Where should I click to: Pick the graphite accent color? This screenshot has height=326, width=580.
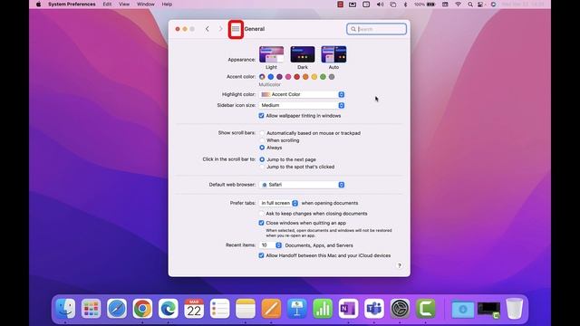(x=332, y=77)
